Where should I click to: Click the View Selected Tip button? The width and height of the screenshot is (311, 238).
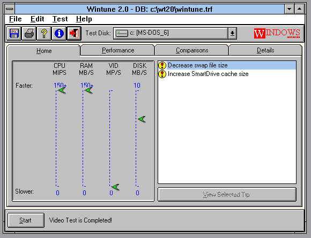pos(227,195)
